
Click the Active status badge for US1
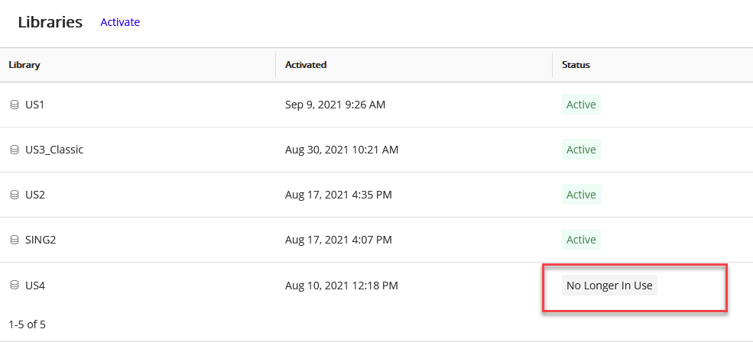click(581, 105)
